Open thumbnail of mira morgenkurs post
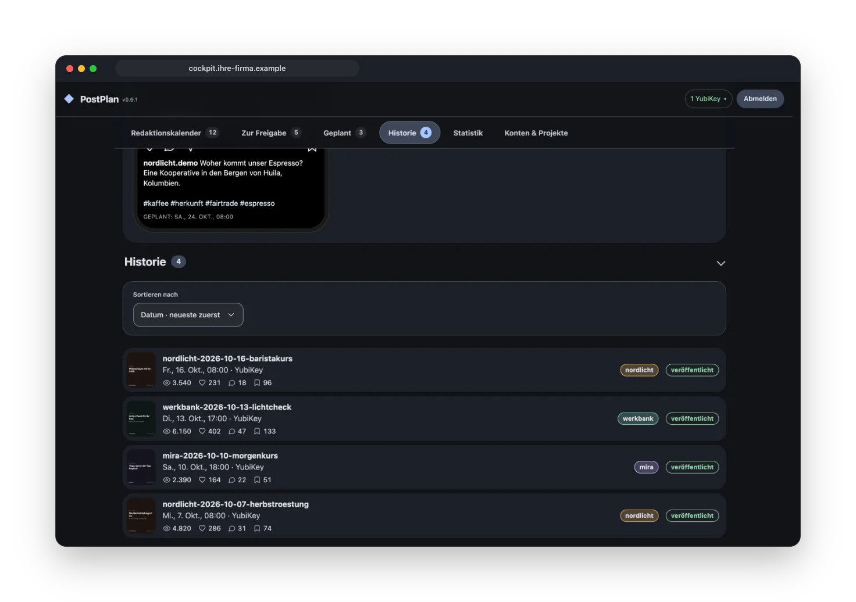The height and width of the screenshot is (602, 856). coord(141,467)
